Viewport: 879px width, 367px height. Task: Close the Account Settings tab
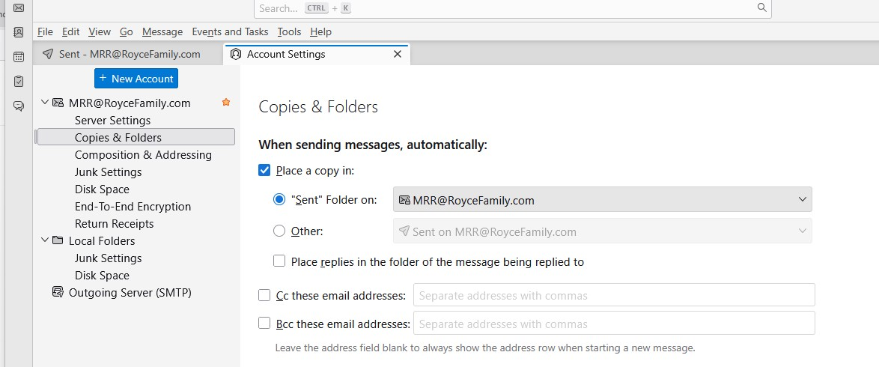pyautogui.click(x=398, y=54)
